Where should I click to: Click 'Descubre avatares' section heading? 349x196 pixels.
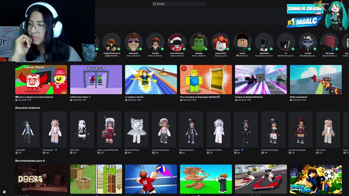click(x=28, y=108)
